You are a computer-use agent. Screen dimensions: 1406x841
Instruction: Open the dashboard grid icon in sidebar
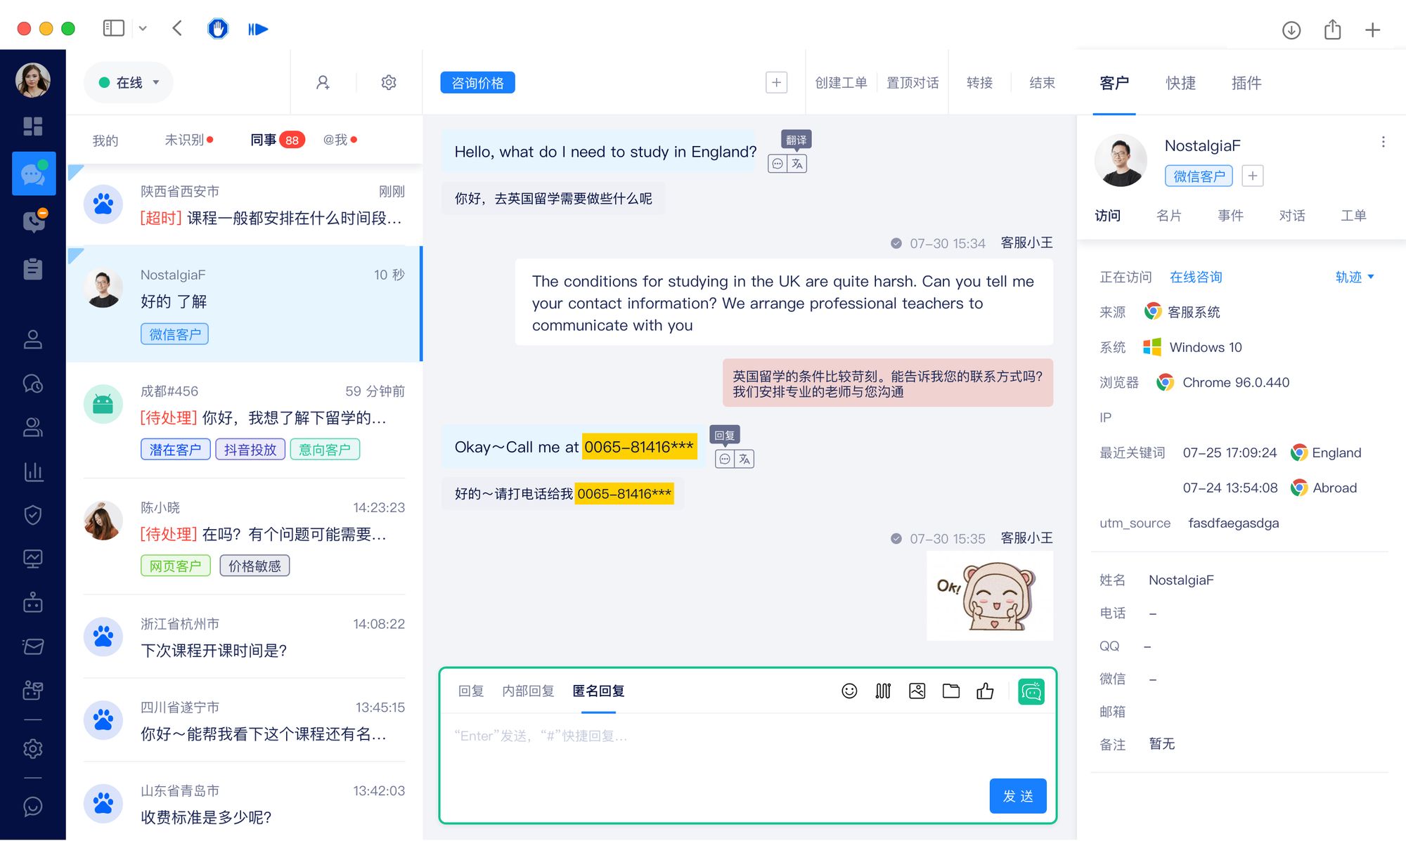(x=33, y=126)
